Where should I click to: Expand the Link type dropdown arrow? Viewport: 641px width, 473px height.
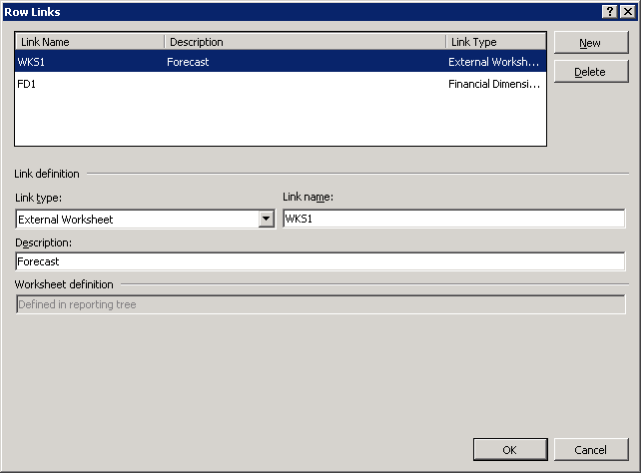point(266,220)
